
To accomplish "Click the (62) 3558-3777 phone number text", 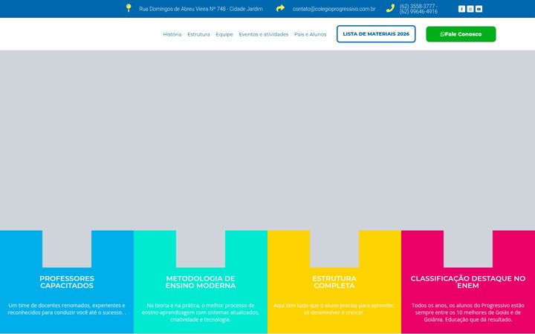I will point(418,6).
